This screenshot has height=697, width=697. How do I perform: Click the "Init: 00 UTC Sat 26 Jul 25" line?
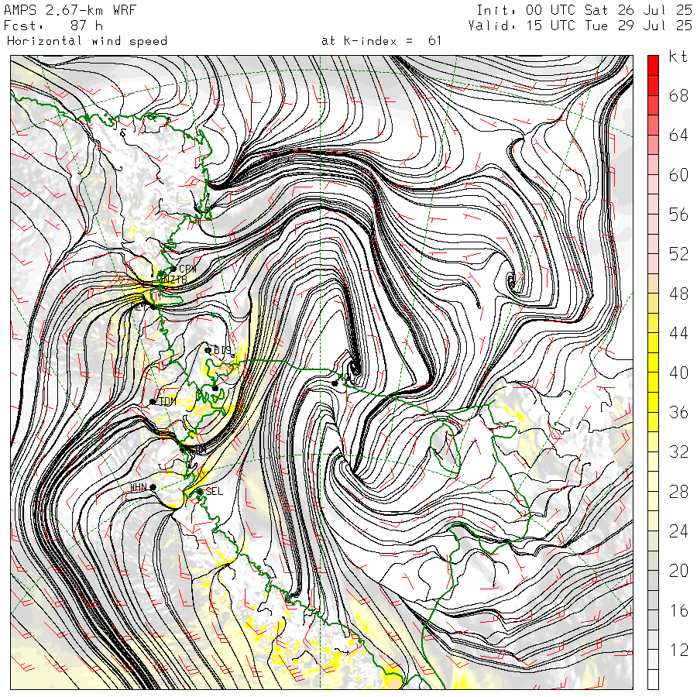pos(584,10)
